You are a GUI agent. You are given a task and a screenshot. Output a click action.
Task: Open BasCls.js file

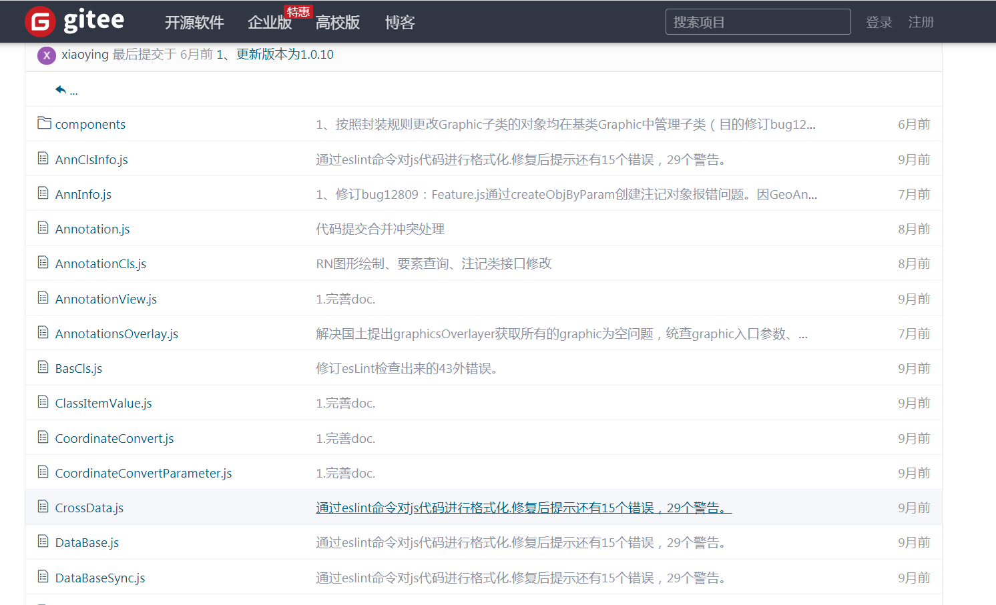79,369
